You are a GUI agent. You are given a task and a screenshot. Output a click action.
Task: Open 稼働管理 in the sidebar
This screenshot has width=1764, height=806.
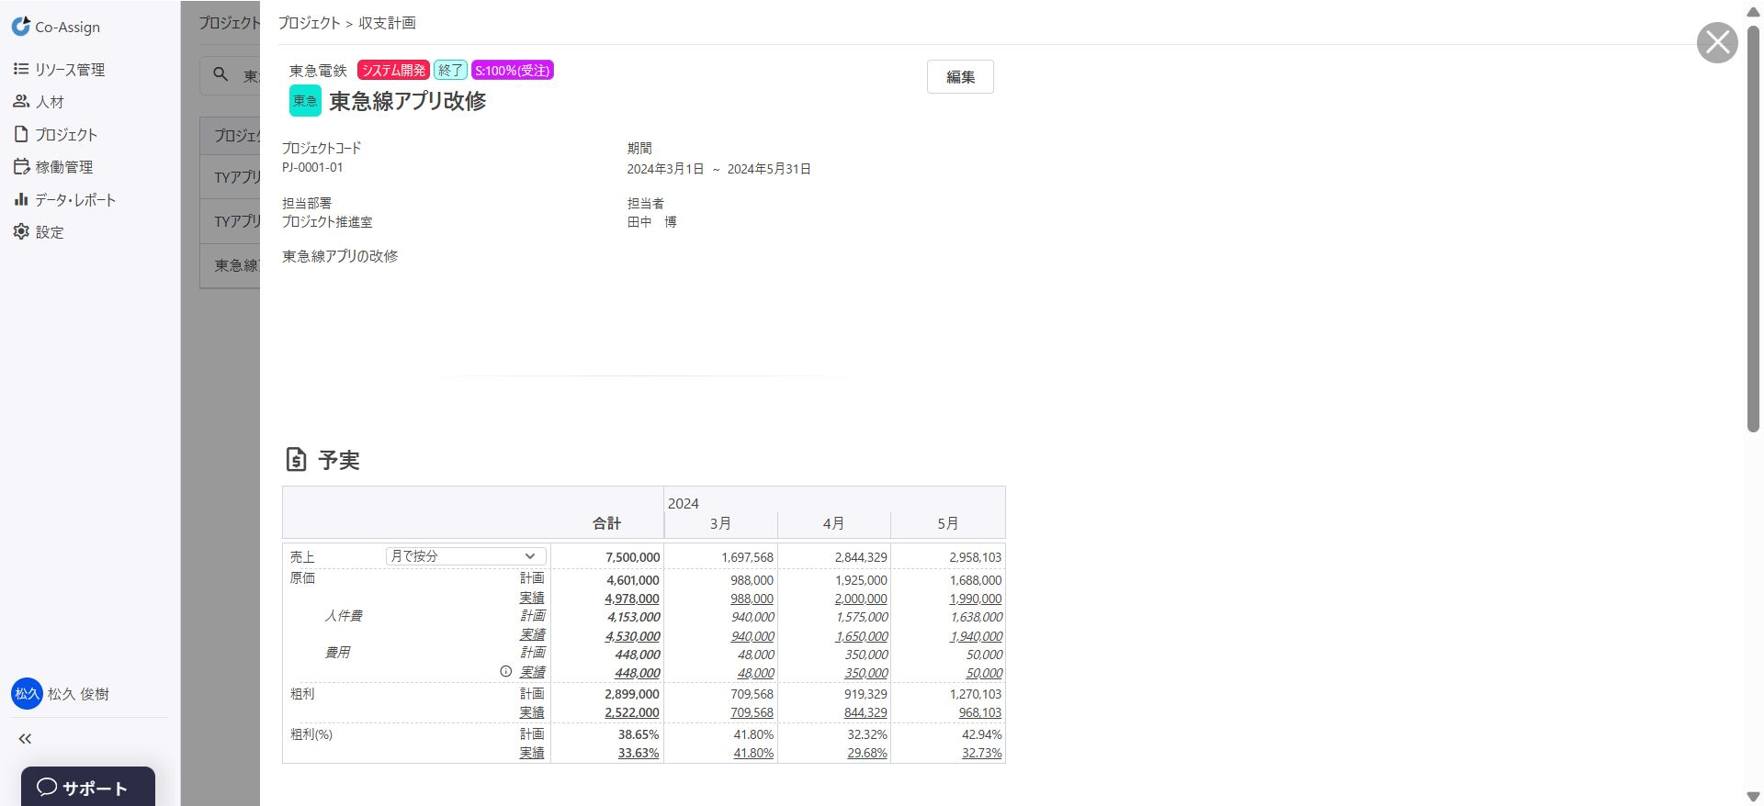pyautogui.click(x=54, y=167)
